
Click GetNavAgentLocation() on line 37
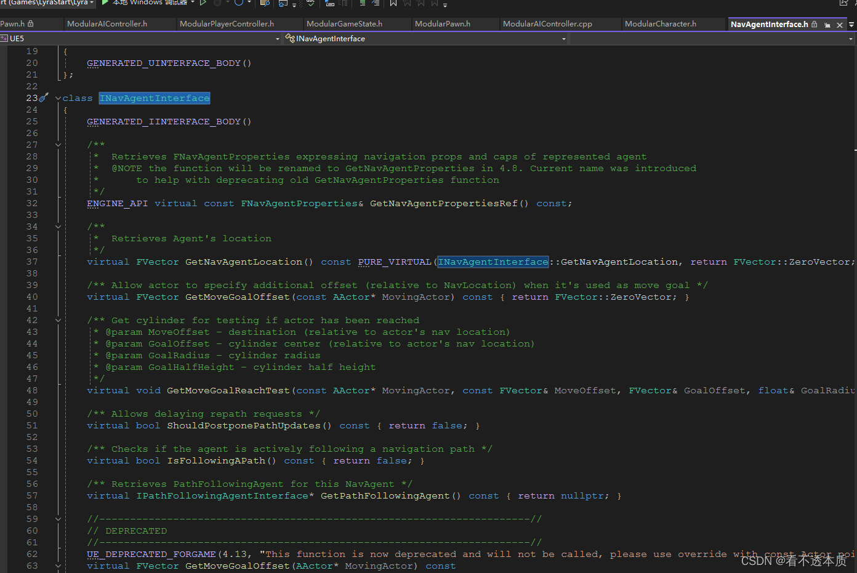(x=249, y=262)
